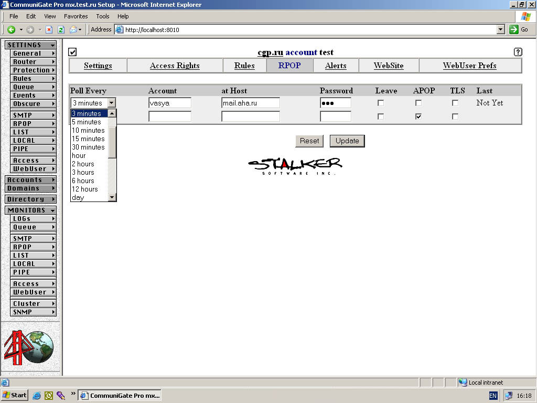Click the Refresh page icon
Viewport: 537px width, 403px height.
tap(61, 30)
